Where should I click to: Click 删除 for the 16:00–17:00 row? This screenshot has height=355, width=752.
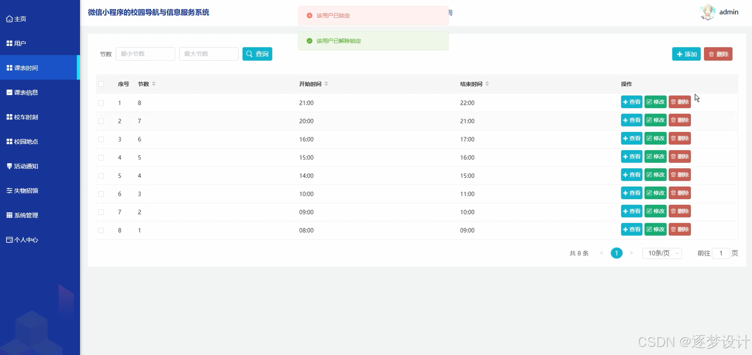(680, 138)
